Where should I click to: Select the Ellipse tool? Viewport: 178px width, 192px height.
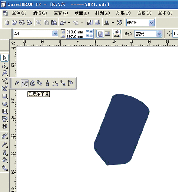tap(5, 104)
